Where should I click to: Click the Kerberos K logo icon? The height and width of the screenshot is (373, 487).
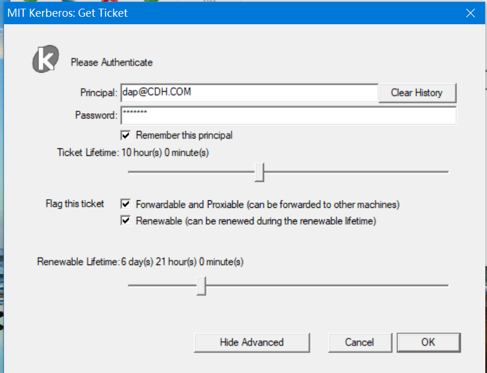[x=46, y=59]
